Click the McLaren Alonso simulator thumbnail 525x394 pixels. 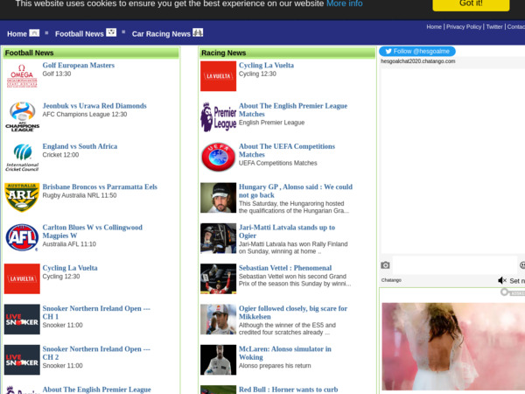218,360
